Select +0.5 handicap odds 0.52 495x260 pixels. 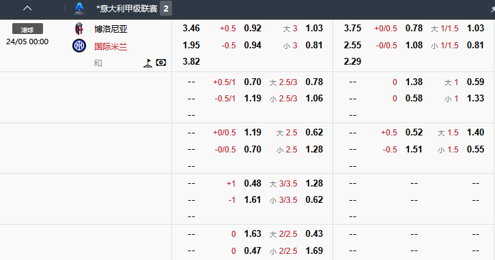tap(414, 132)
